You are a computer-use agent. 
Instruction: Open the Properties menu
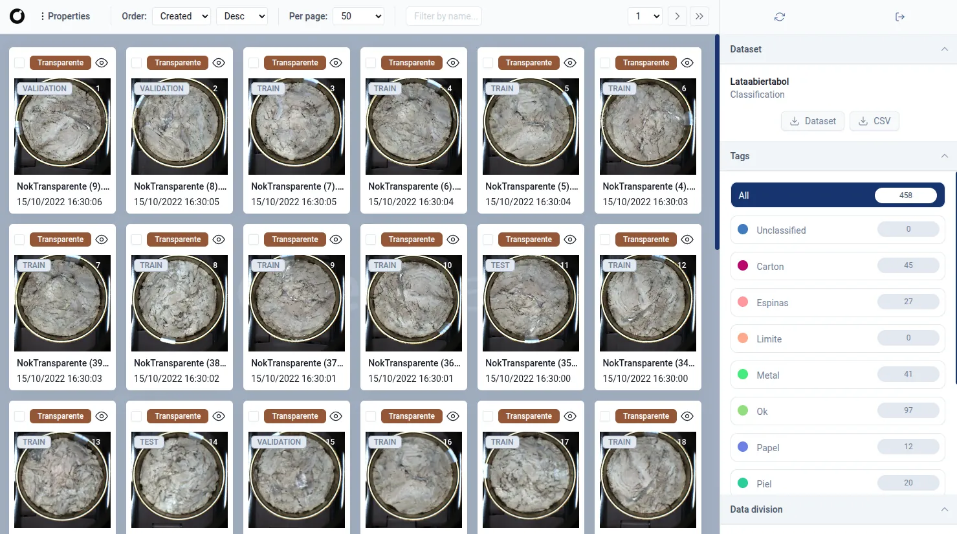[65, 16]
